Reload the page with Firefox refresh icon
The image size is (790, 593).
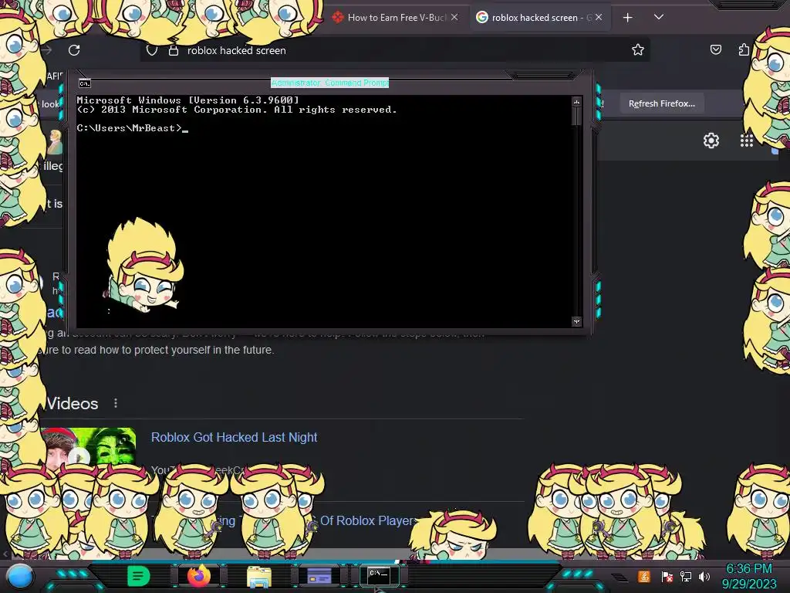click(74, 50)
